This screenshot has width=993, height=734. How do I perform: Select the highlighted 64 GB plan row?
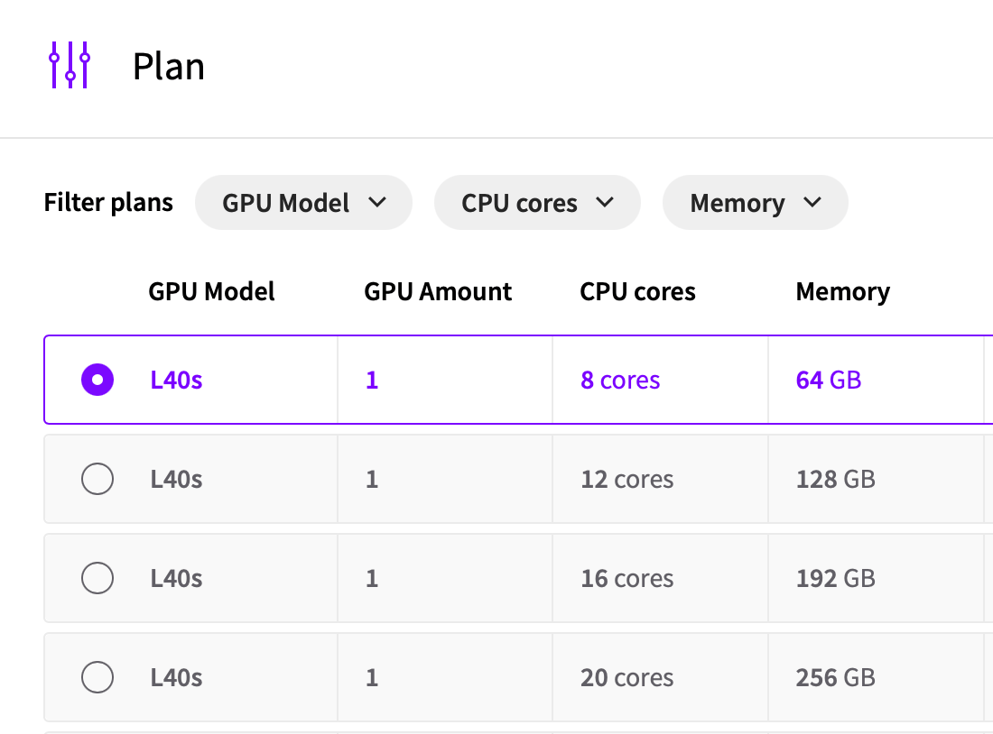(451, 380)
